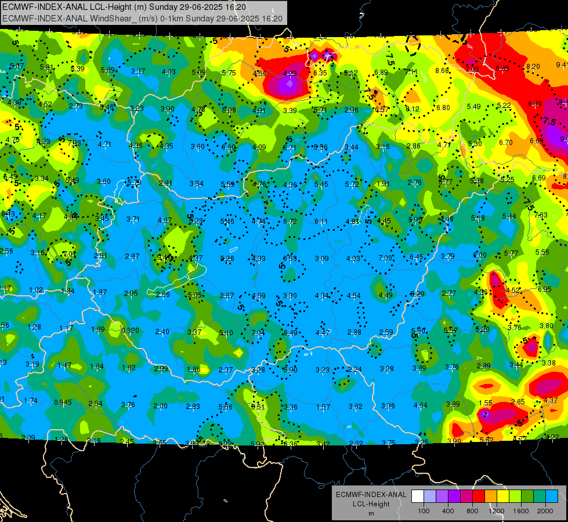Choose the teal legend swatch

(540, 496)
